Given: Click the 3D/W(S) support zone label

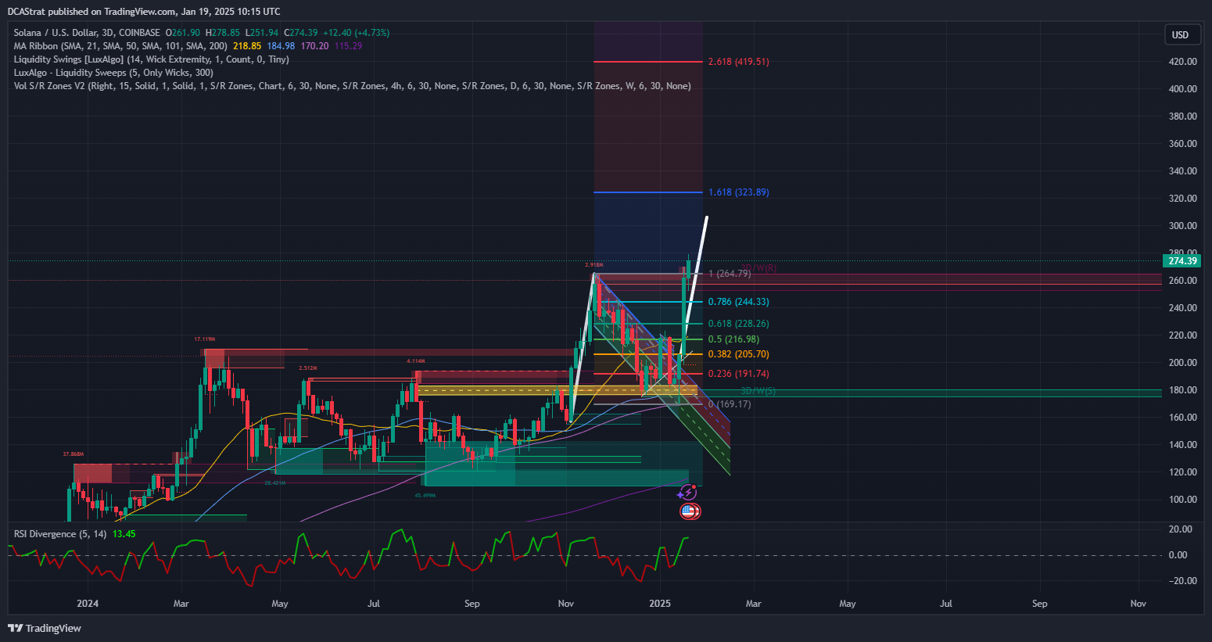Looking at the screenshot, I should [x=758, y=391].
